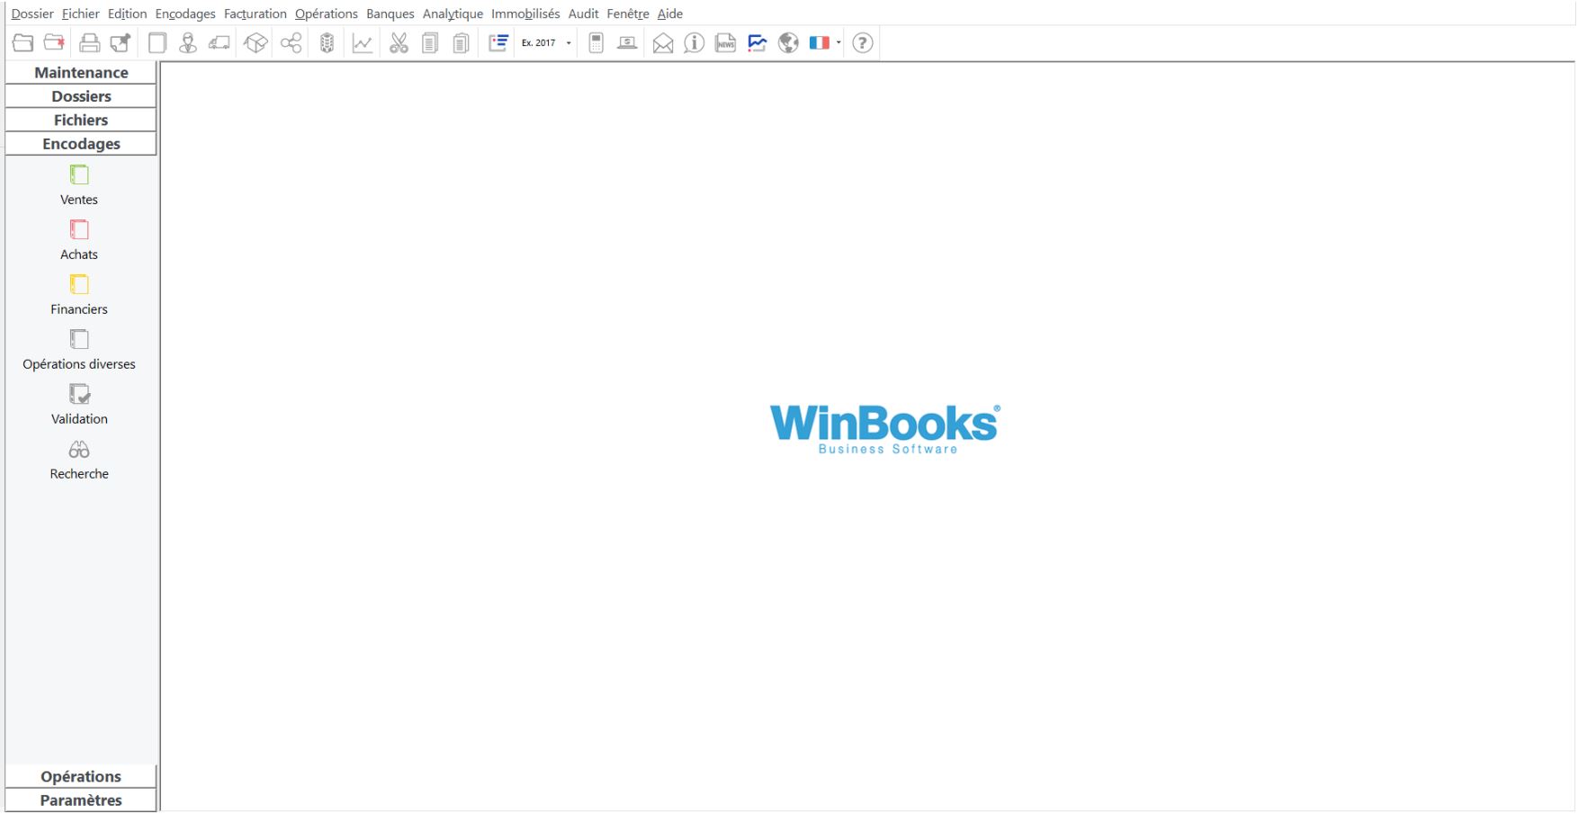Open the Edition menu
Viewport: 1578px width, 814px height.
127,13
